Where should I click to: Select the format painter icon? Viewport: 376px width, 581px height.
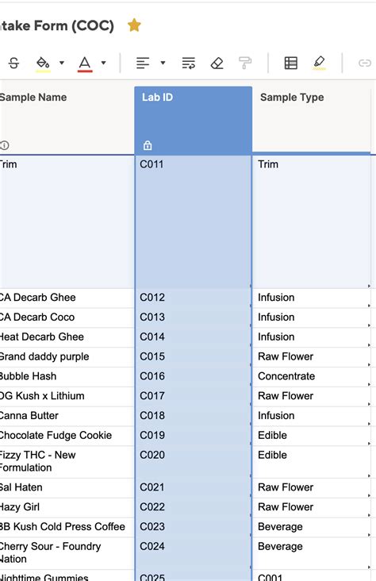(245, 63)
